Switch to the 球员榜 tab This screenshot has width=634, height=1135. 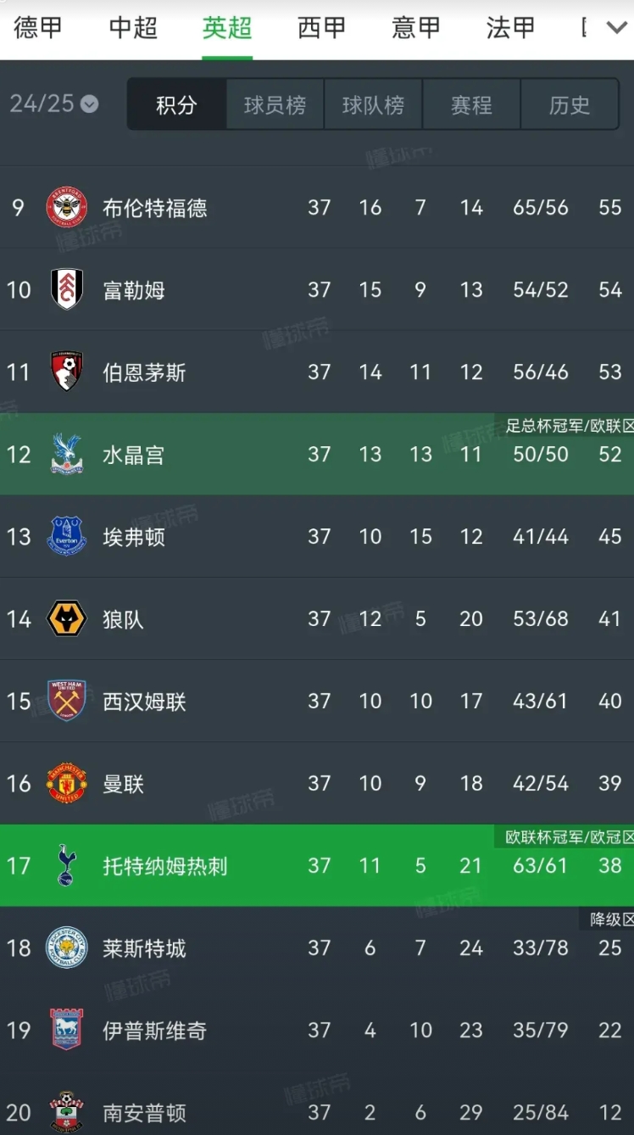coord(275,104)
